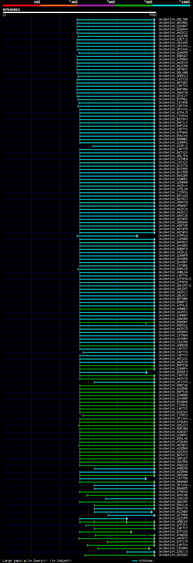
Task: Select hit UniRef100_C4IYI8
Action: click(x=173, y=80)
